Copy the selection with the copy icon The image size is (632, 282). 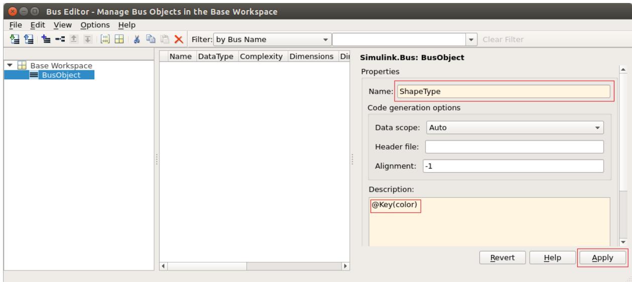(x=151, y=39)
